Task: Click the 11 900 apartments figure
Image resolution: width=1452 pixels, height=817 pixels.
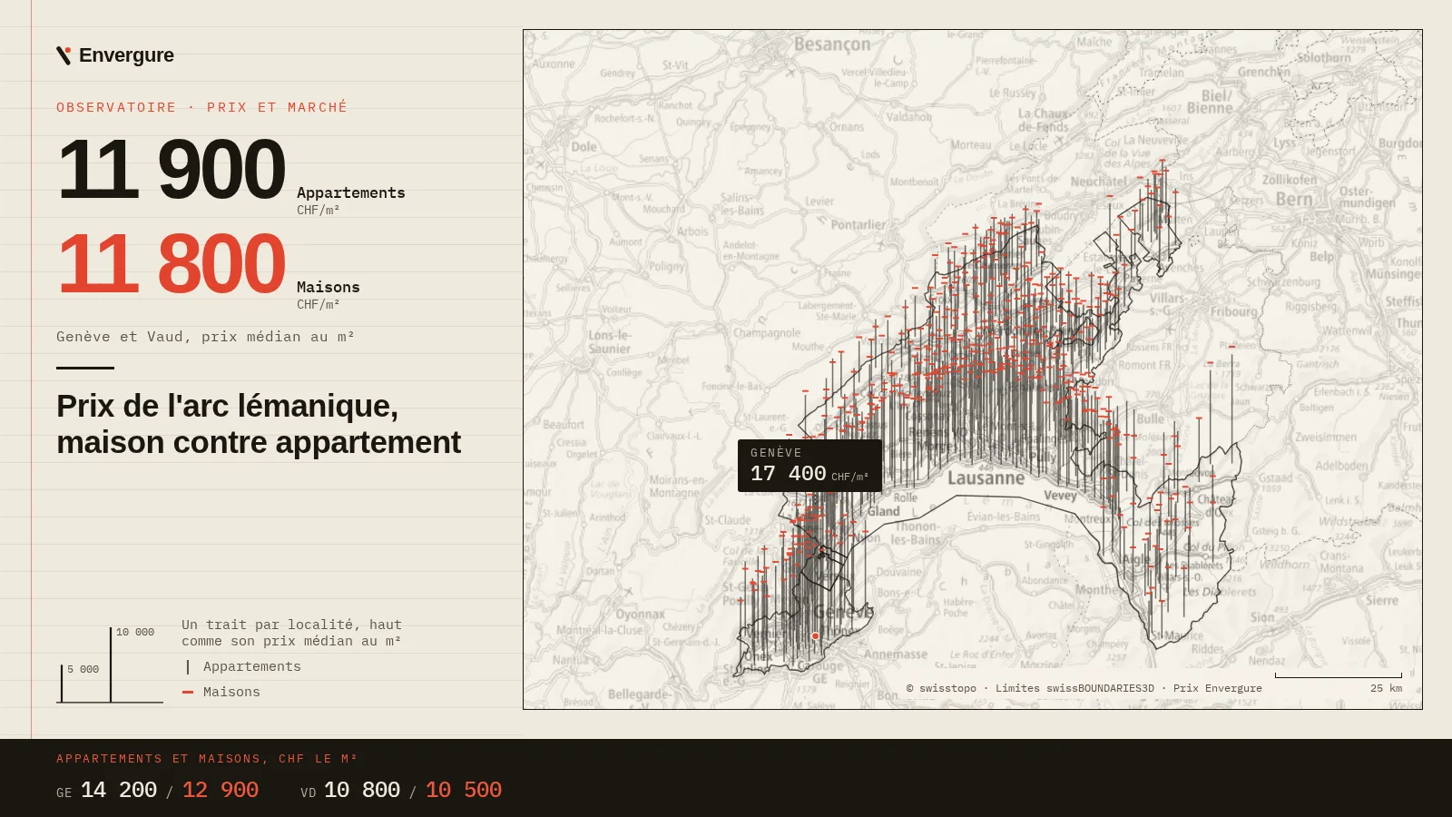Action: point(171,169)
